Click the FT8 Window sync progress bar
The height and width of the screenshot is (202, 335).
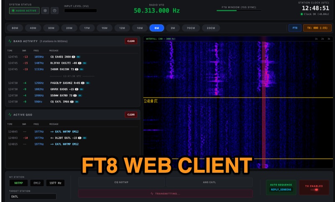tap(239, 10)
